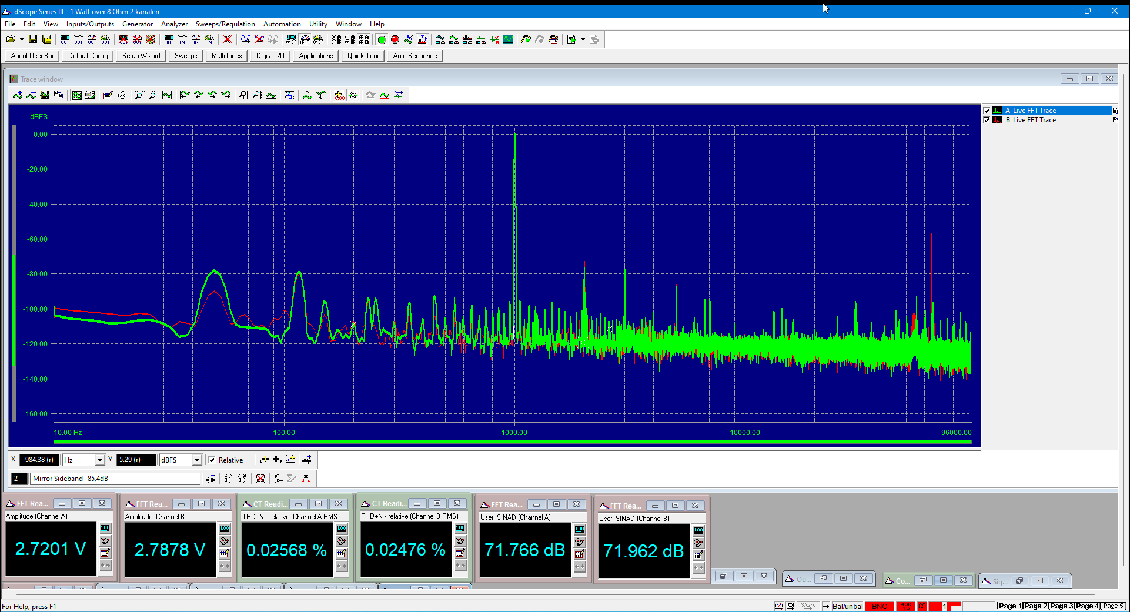Click the red stop circle icon

click(x=395, y=39)
